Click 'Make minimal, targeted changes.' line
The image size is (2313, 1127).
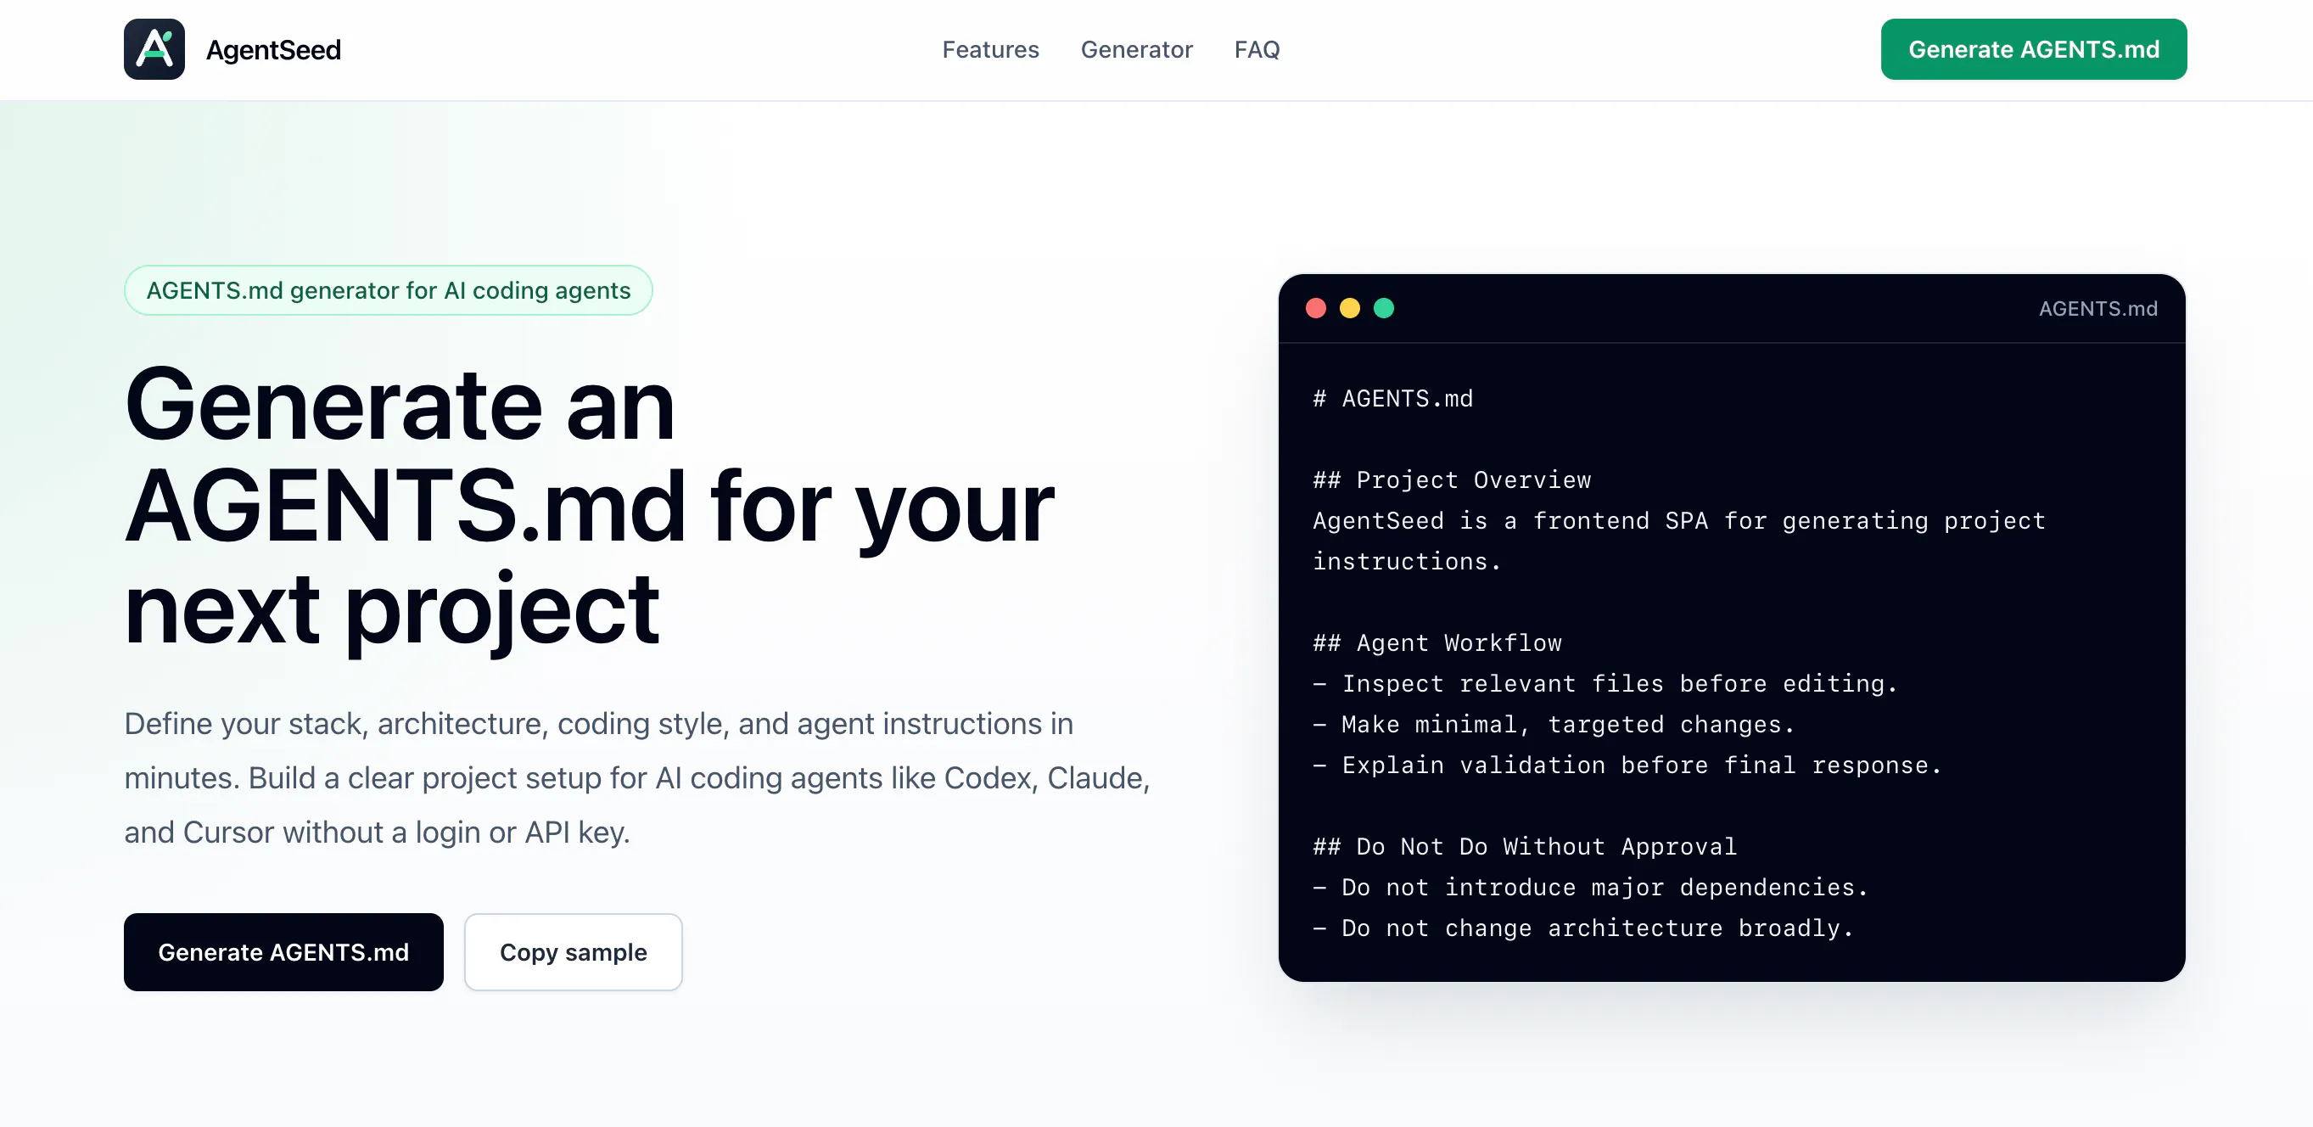click(1554, 725)
